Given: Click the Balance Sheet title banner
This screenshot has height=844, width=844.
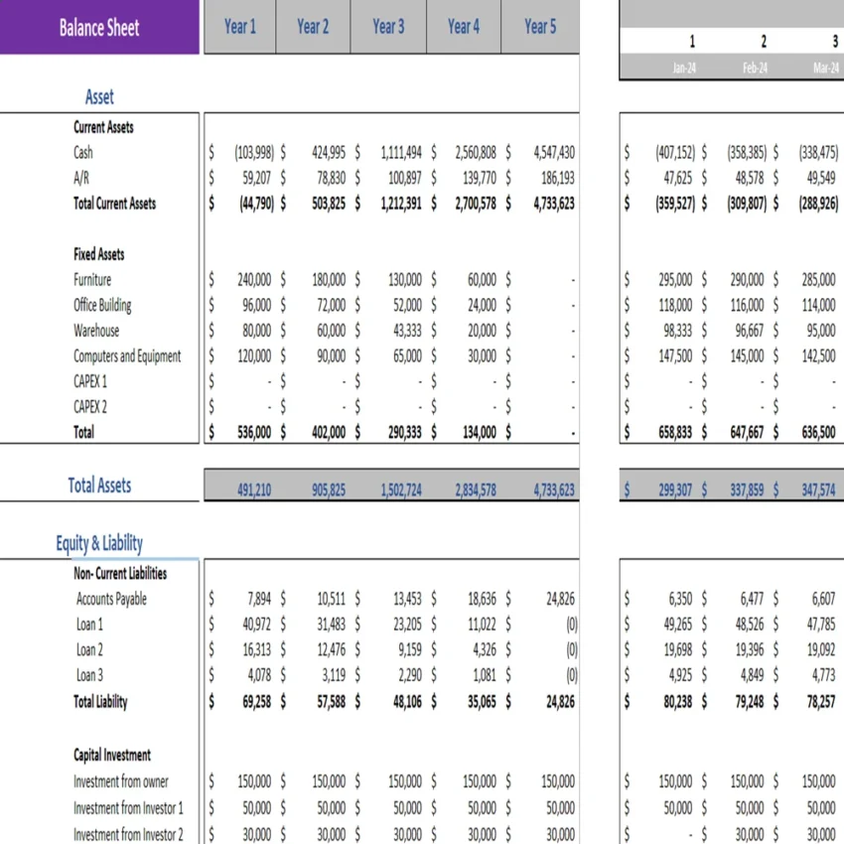Looking at the screenshot, I should (99, 27).
